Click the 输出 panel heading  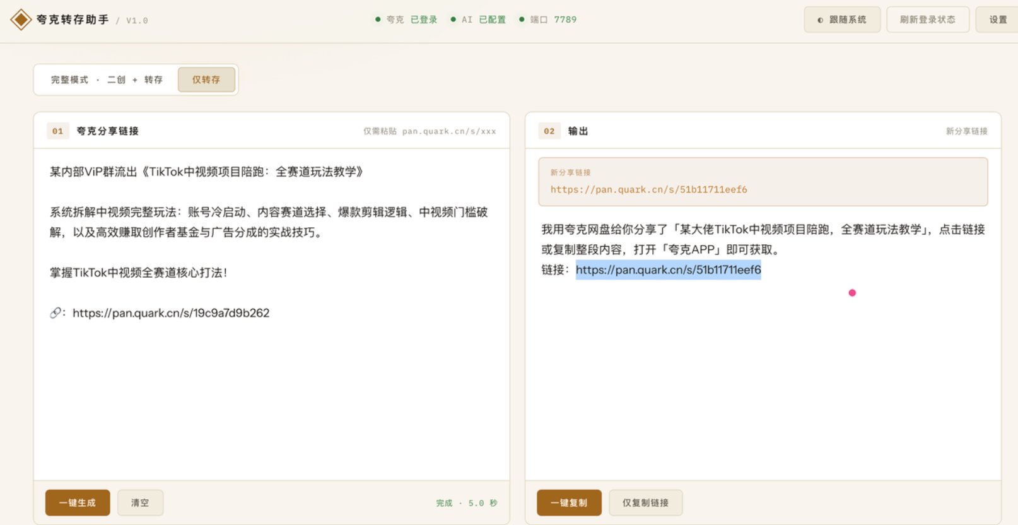(x=578, y=131)
